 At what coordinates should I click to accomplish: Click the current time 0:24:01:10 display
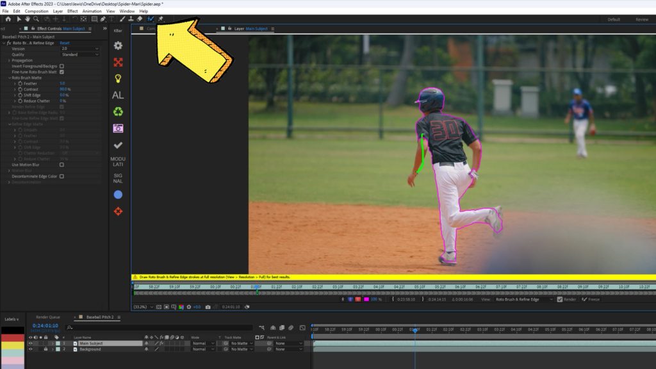[x=45, y=326]
